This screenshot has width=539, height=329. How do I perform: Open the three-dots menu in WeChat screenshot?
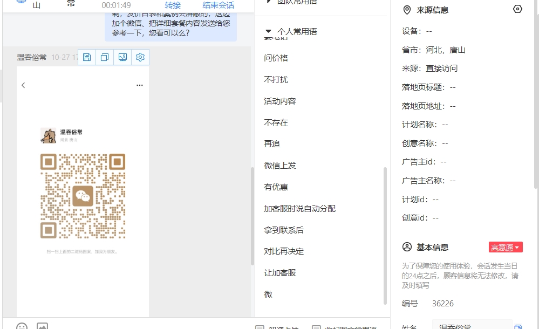[140, 85]
